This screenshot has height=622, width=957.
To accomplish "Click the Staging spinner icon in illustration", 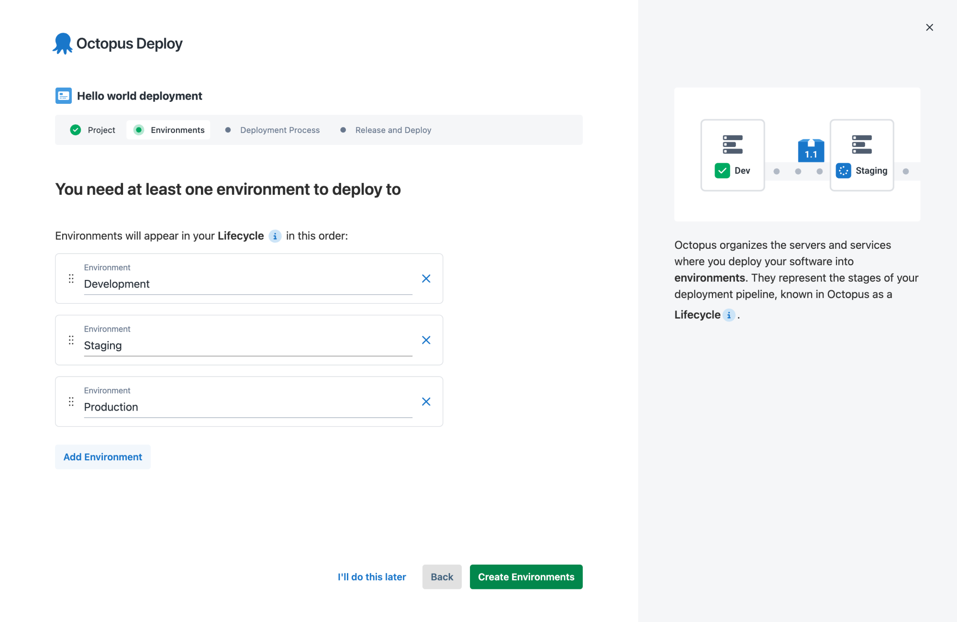I will coord(843,171).
